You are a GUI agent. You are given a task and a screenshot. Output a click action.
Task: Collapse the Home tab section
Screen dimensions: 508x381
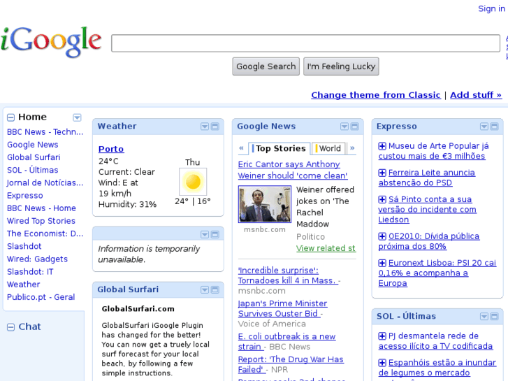[x=10, y=117]
